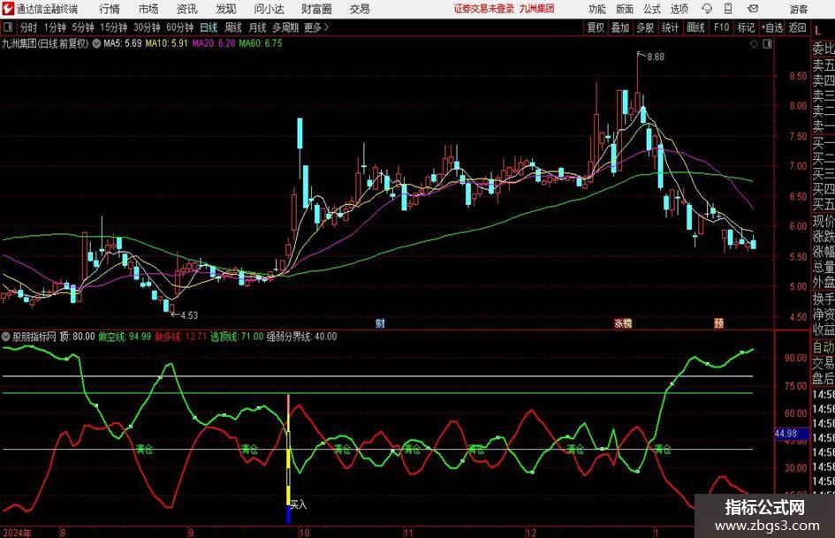This screenshot has width=835, height=538.
Task: Open the 行情 menu
Action: click(110, 9)
